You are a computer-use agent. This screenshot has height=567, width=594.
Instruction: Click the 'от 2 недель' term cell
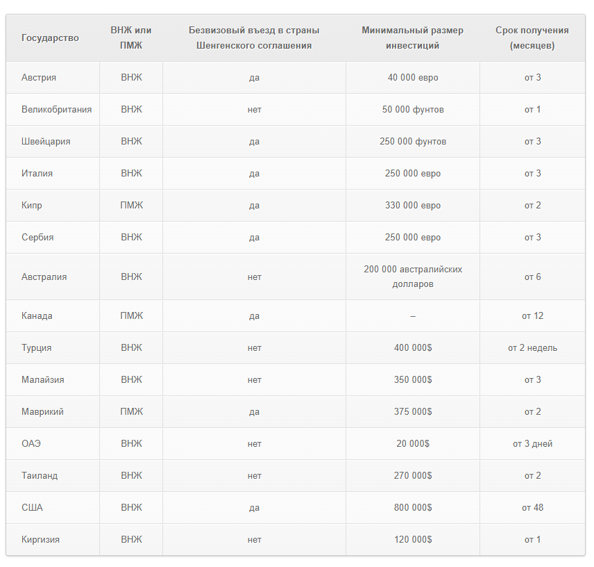532,348
